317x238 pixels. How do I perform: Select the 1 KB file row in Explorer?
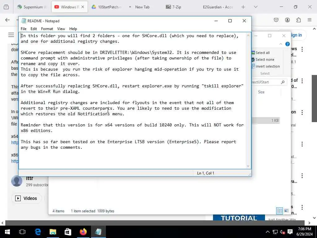pos(265,121)
